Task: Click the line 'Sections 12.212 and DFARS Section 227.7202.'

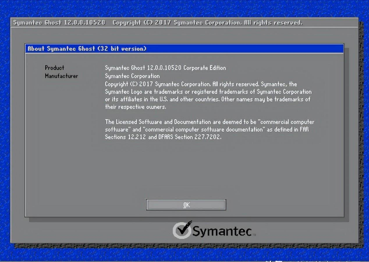Action: point(163,137)
